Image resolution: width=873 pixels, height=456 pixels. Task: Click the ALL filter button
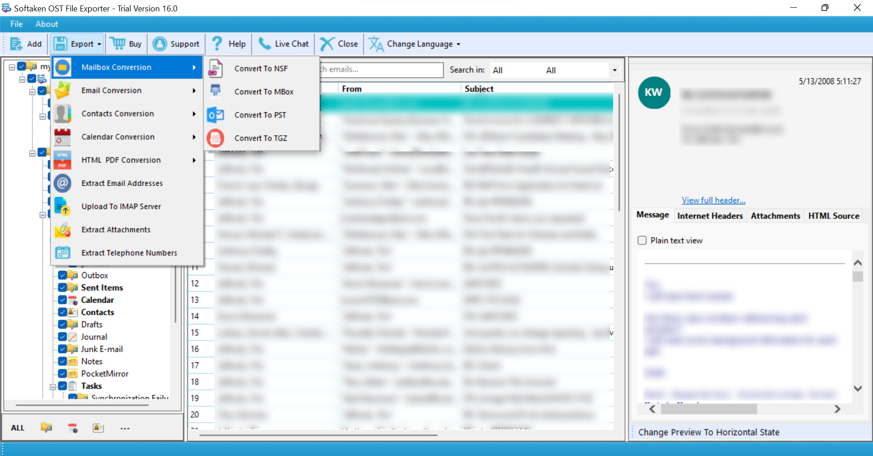click(18, 428)
